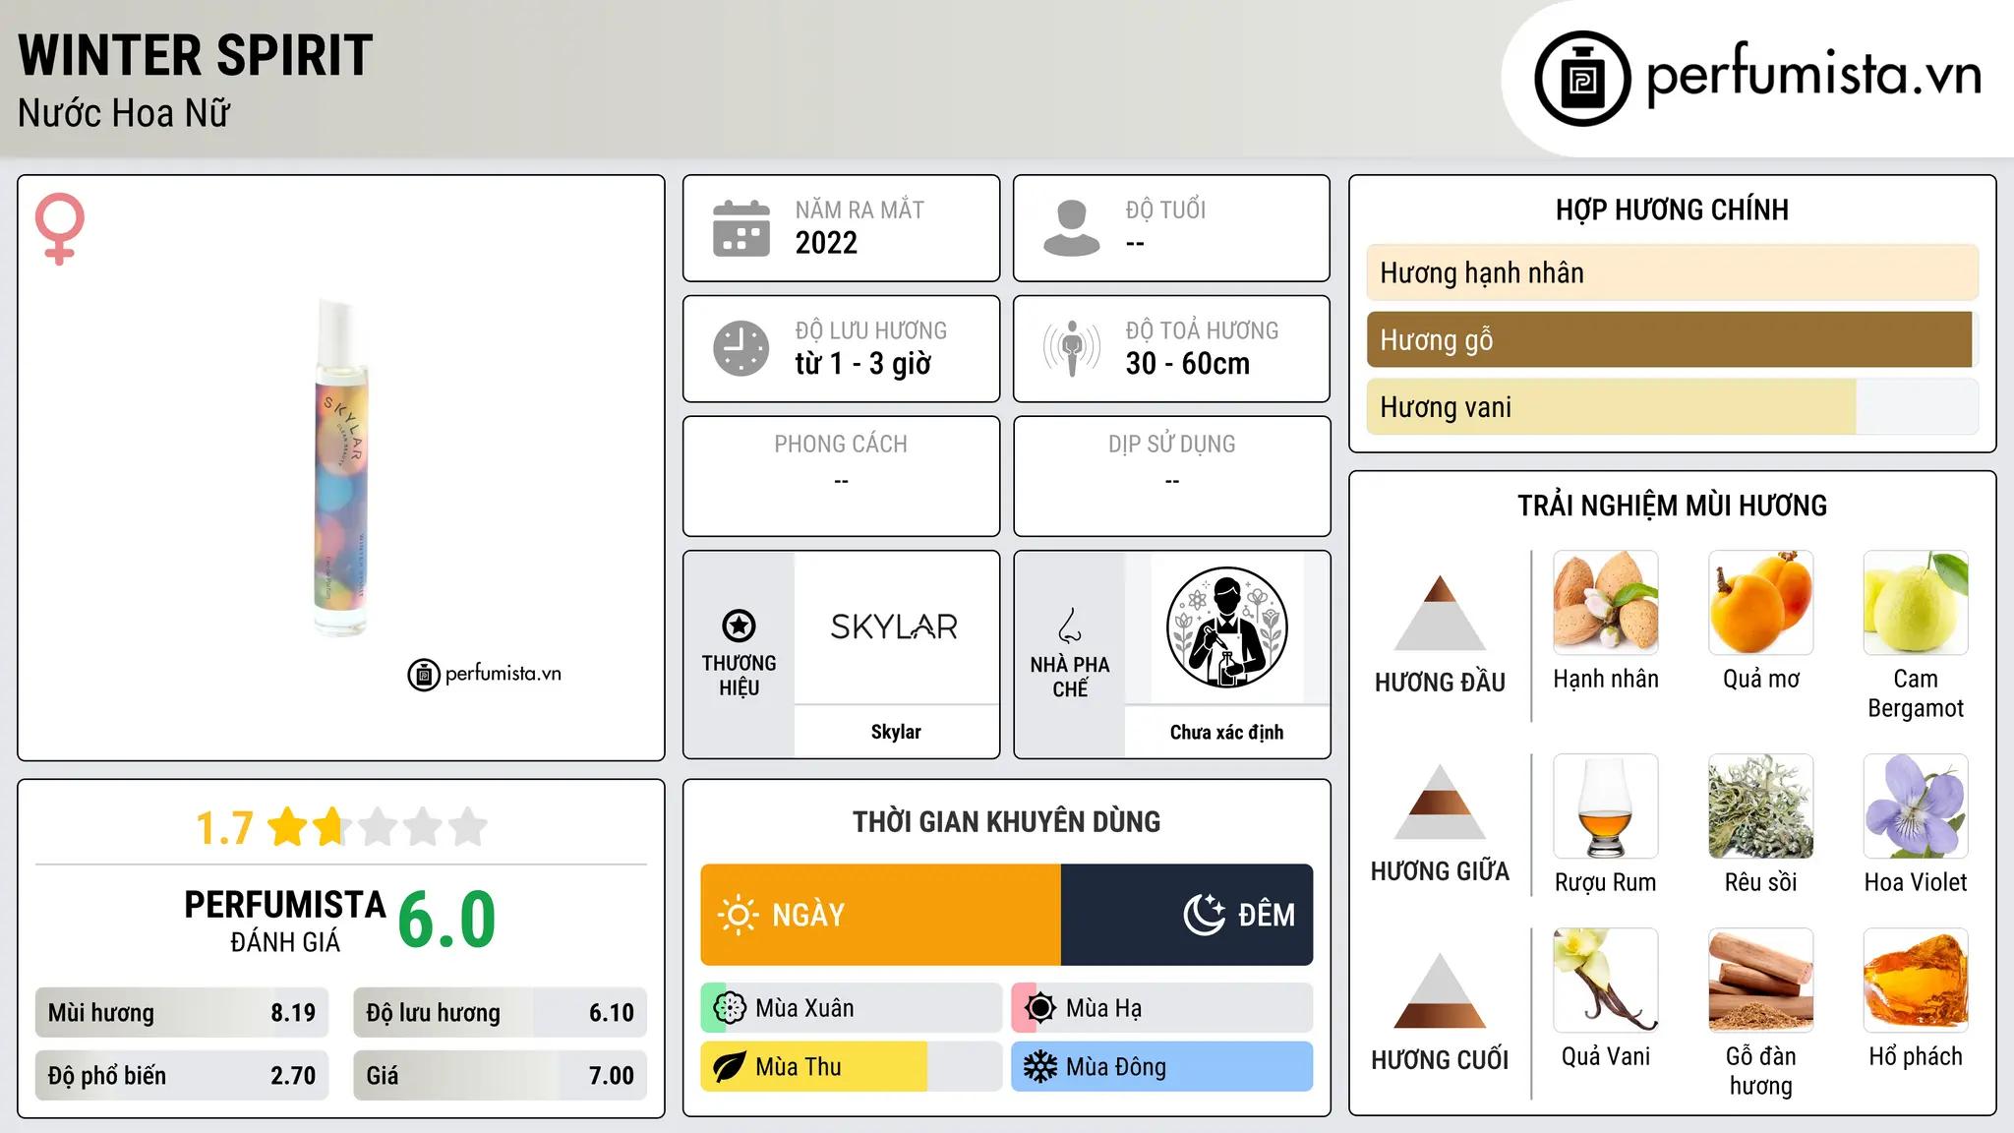This screenshot has height=1133, width=2014.
Task: Click the top notes pyramid icon
Action: (1440, 613)
